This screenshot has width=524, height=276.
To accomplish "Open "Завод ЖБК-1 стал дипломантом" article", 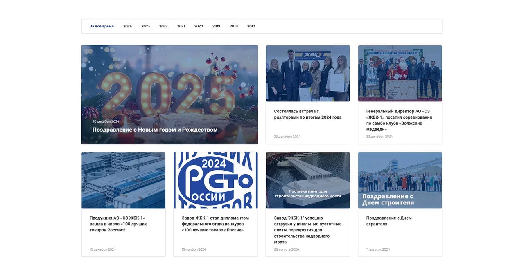I will [215, 224].
